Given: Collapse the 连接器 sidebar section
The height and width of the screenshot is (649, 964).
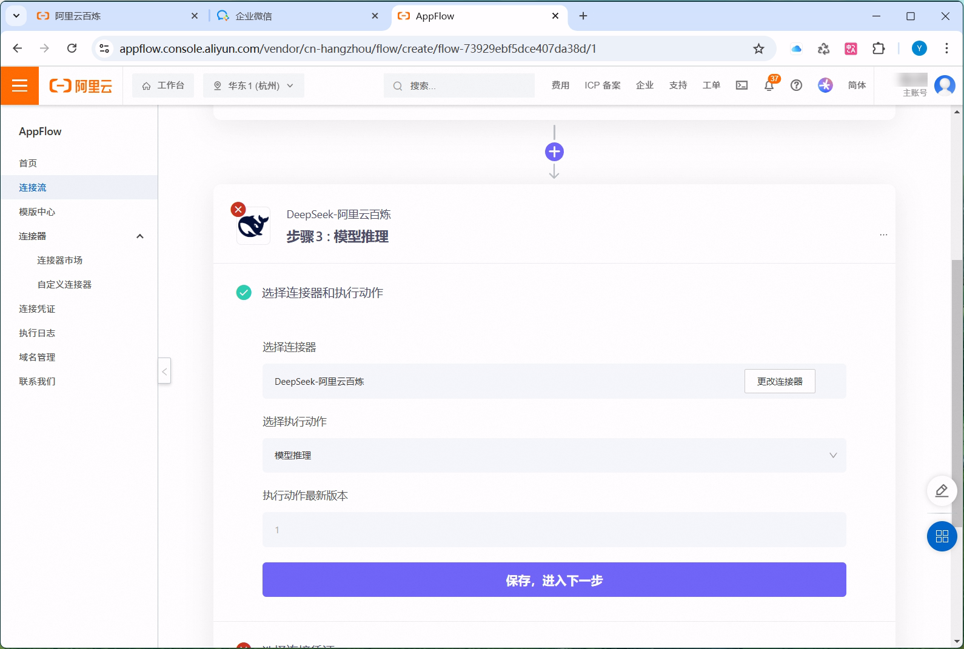Looking at the screenshot, I should pos(140,236).
